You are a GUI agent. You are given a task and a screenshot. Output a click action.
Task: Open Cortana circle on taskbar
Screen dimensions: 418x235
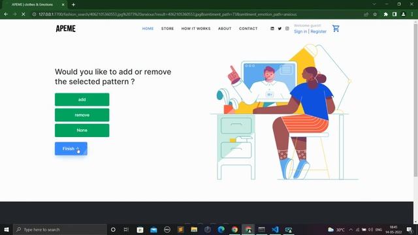click(x=113, y=229)
